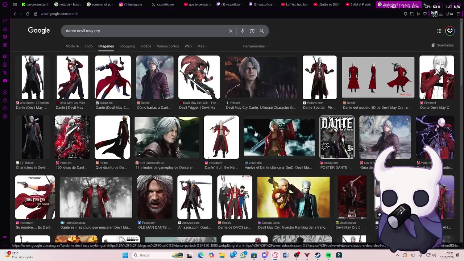464x261 pixels.
Task: Reload the page with refresh button
Action: (x=28, y=14)
